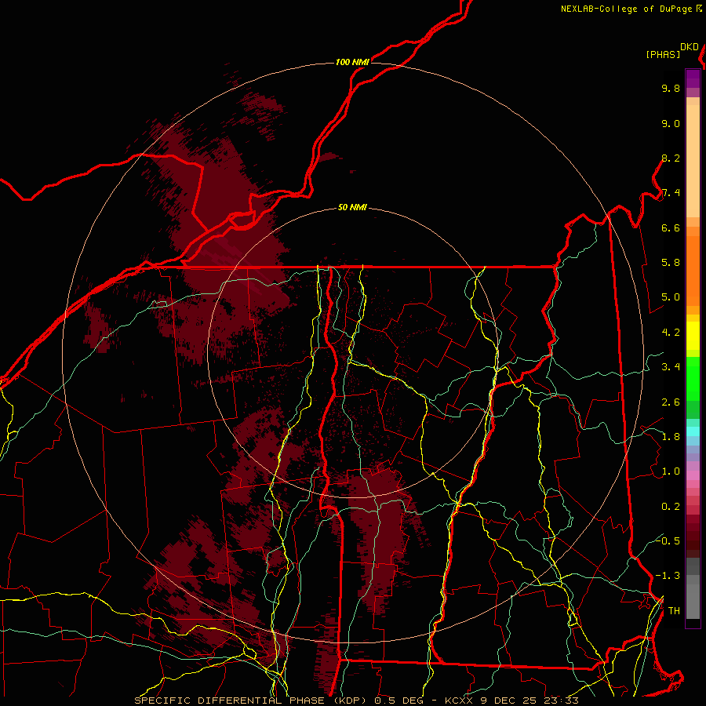Click the 0.2 legend value

pos(671,507)
